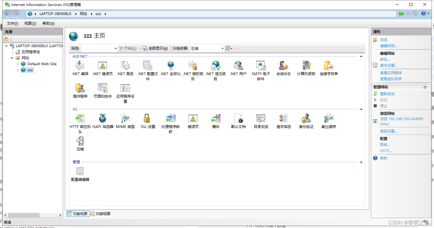Select the 模块 icon

[216, 118]
